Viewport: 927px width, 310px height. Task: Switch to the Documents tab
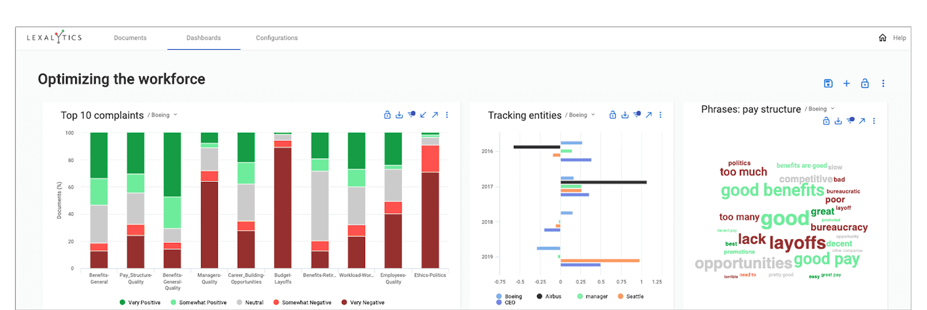pos(130,38)
